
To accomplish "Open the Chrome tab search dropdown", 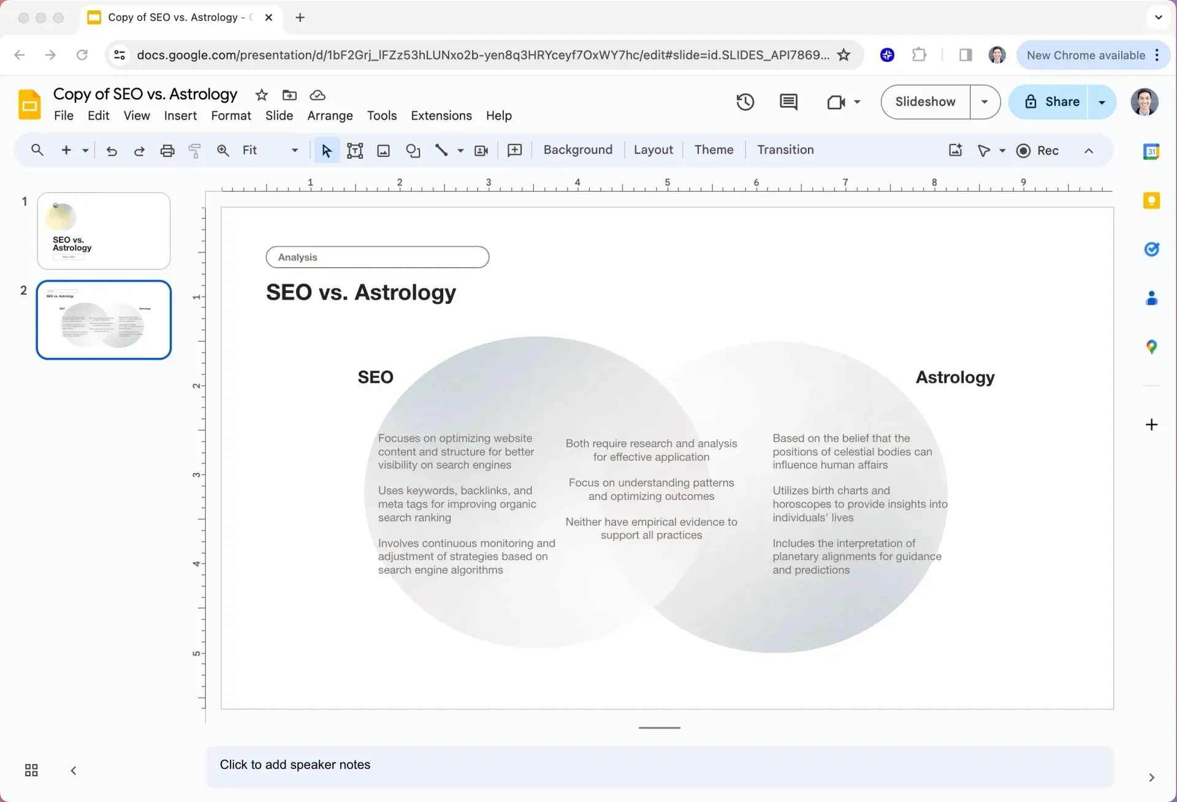I will 1158,17.
